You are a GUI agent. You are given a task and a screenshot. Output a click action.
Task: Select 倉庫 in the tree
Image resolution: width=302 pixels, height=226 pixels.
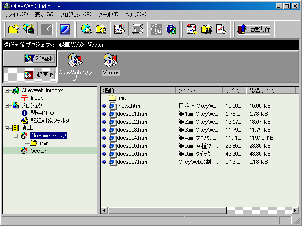coord(27,128)
